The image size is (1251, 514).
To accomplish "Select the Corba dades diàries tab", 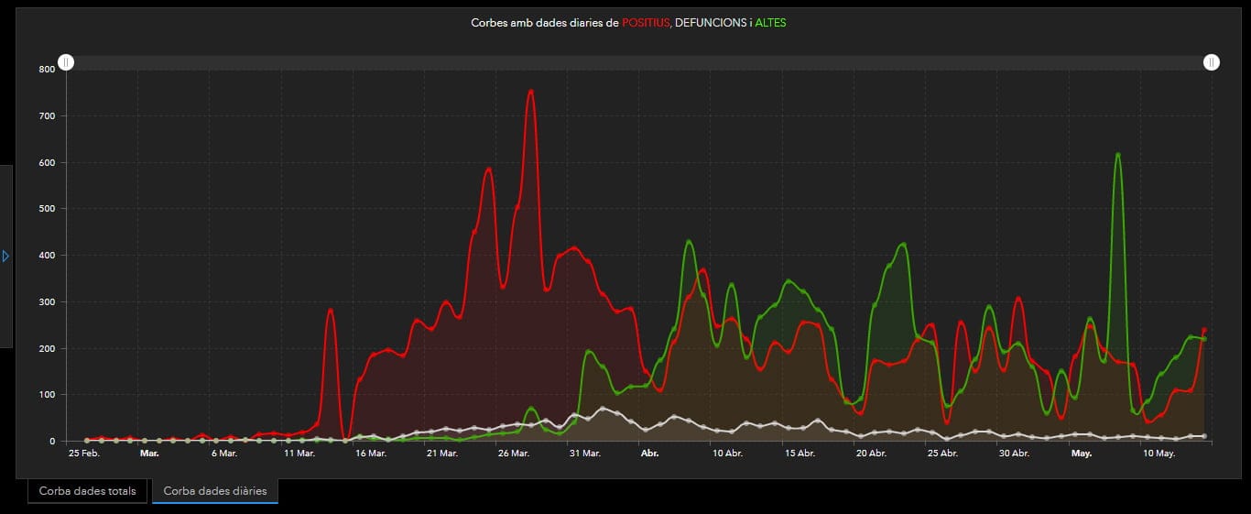I will pos(215,491).
